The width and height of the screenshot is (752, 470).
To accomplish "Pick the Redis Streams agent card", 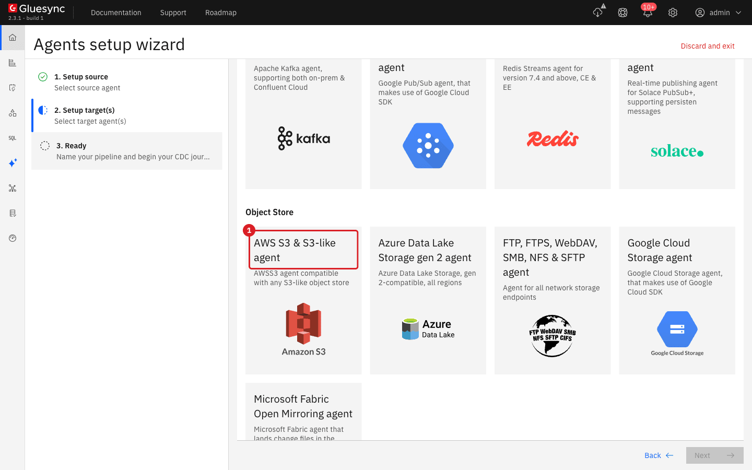I will (x=553, y=124).
